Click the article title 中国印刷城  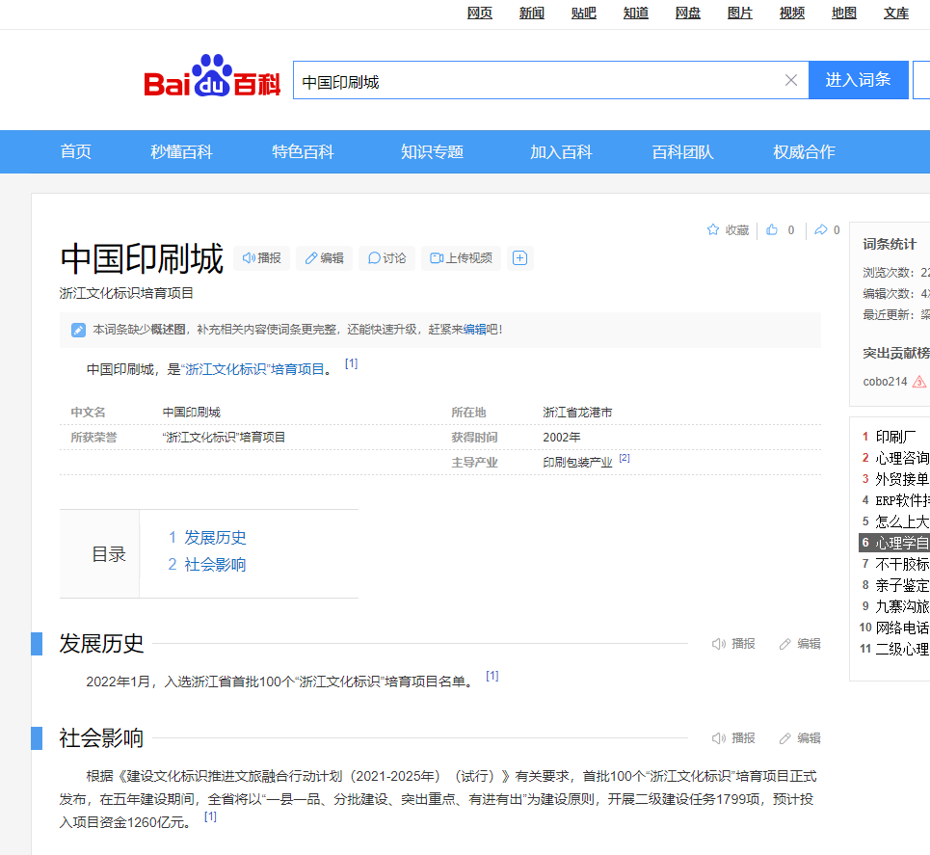[x=142, y=258]
